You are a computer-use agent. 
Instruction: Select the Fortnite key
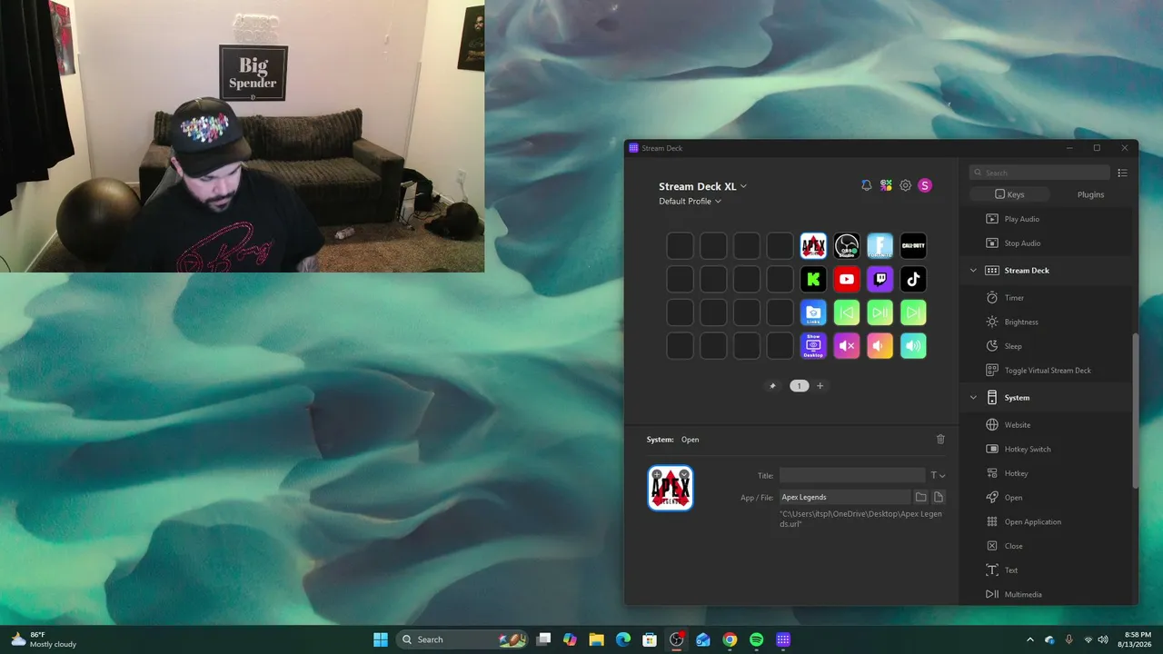(x=880, y=245)
